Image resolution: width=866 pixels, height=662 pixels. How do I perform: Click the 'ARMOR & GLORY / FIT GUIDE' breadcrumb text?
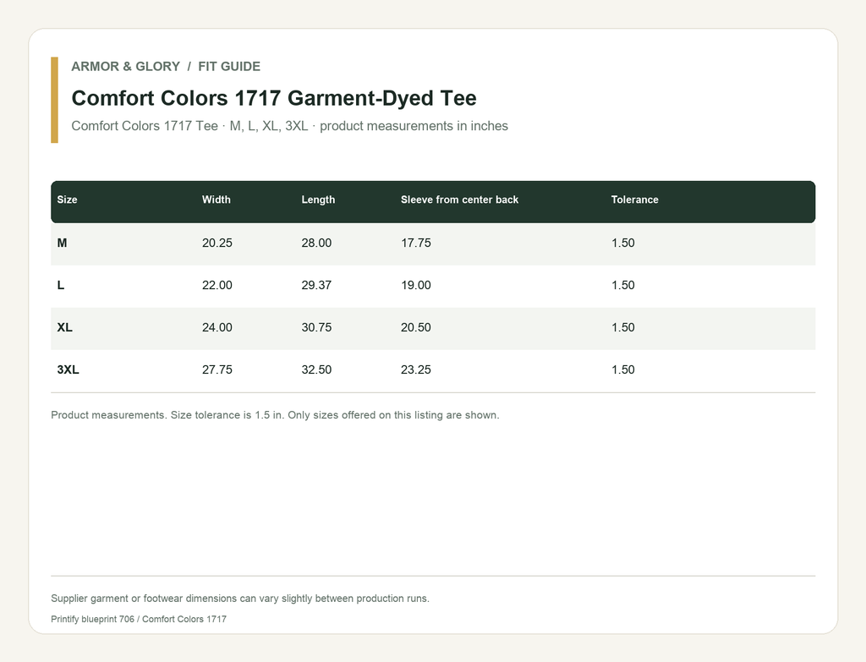(x=166, y=66)
